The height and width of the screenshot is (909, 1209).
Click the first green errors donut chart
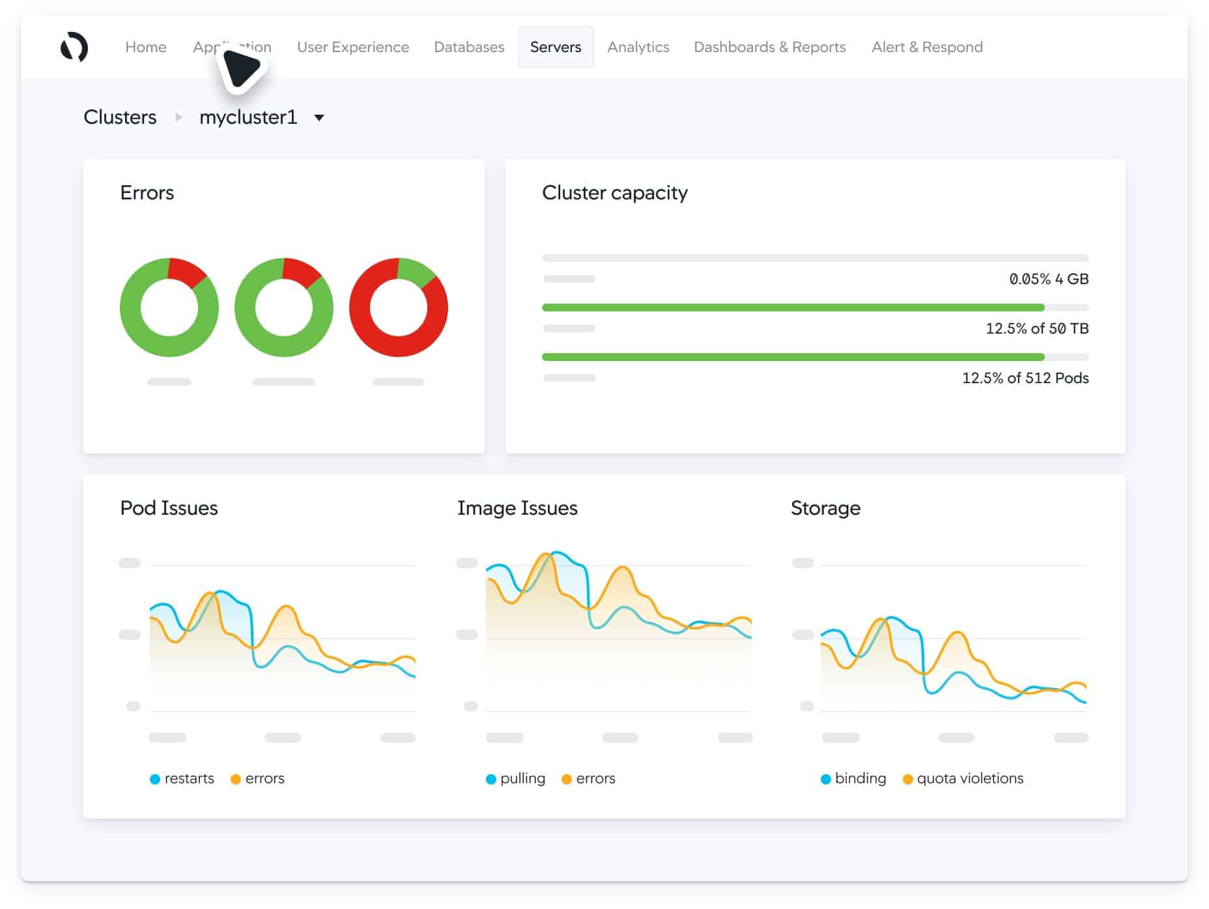(169, 307)
